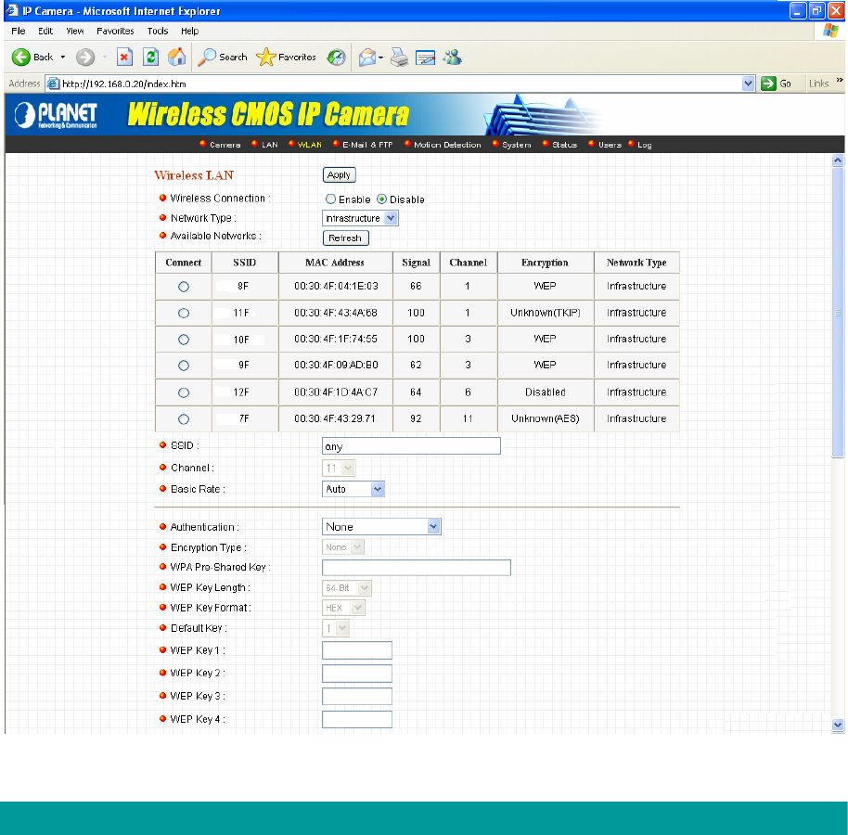
Task: Refresh the available networks list
Action: tap(345, 238)
